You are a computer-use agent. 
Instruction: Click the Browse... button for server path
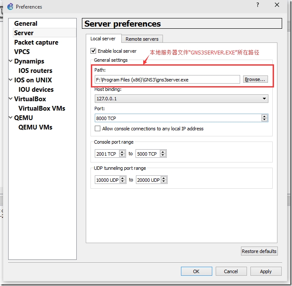pos(255,79)
